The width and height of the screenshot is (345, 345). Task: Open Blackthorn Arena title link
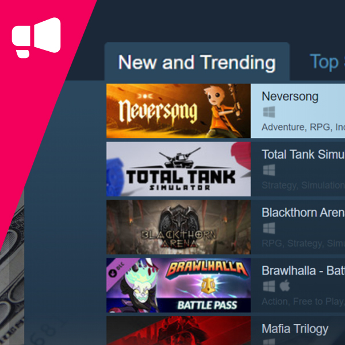tap(303, 213)
